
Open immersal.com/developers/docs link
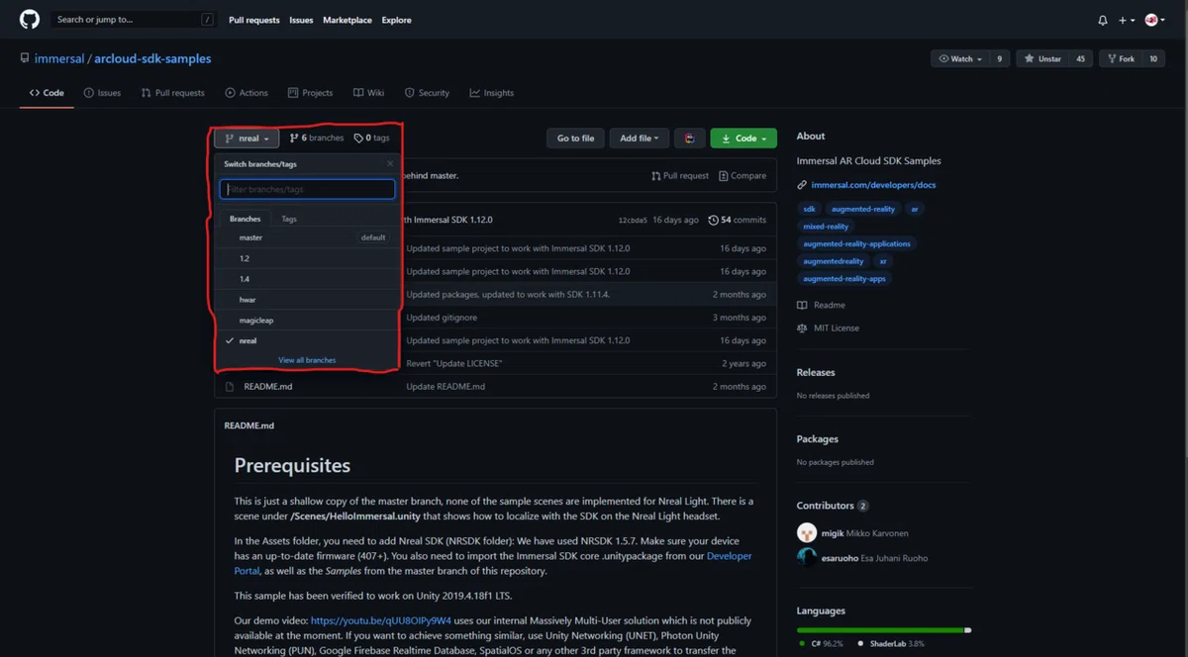[873, 185]
